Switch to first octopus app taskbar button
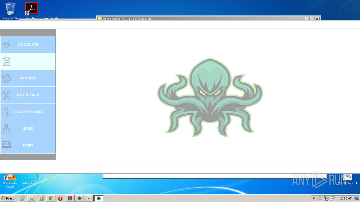 tap(80, 198)
